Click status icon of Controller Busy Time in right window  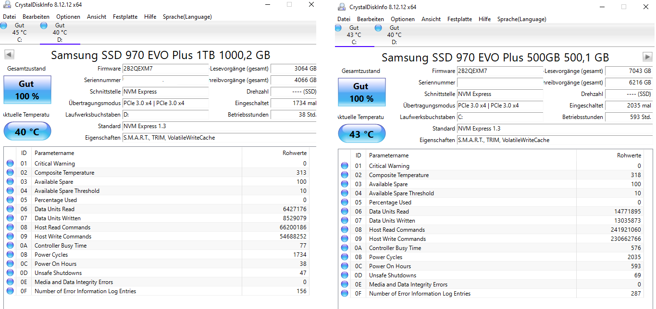pos(345,248)
